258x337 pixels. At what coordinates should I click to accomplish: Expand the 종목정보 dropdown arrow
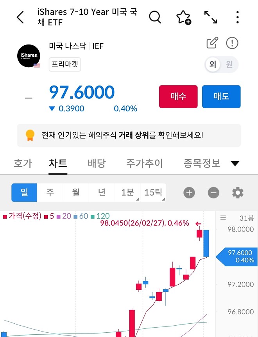tap(235, 164)
